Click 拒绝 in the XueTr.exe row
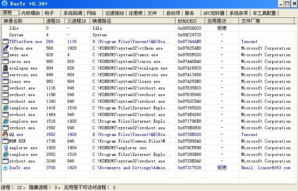Viewport: 298px width, 191px height. pyautogui.click(x=222, y=168)
